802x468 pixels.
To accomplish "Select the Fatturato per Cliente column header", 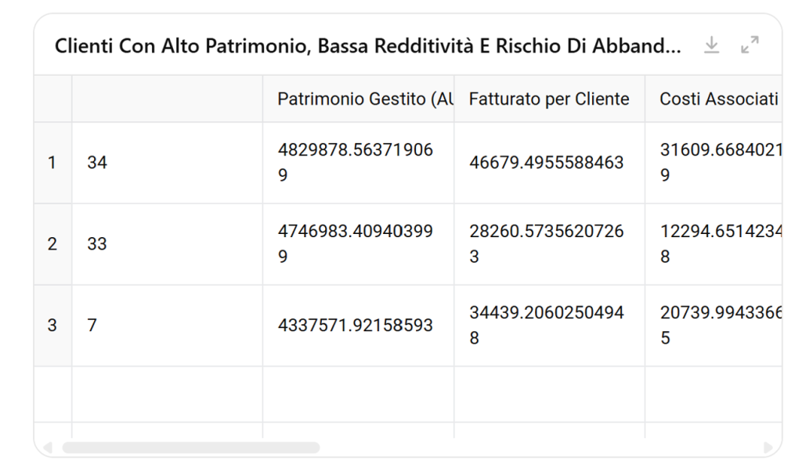I will click(x=549, y=99).
